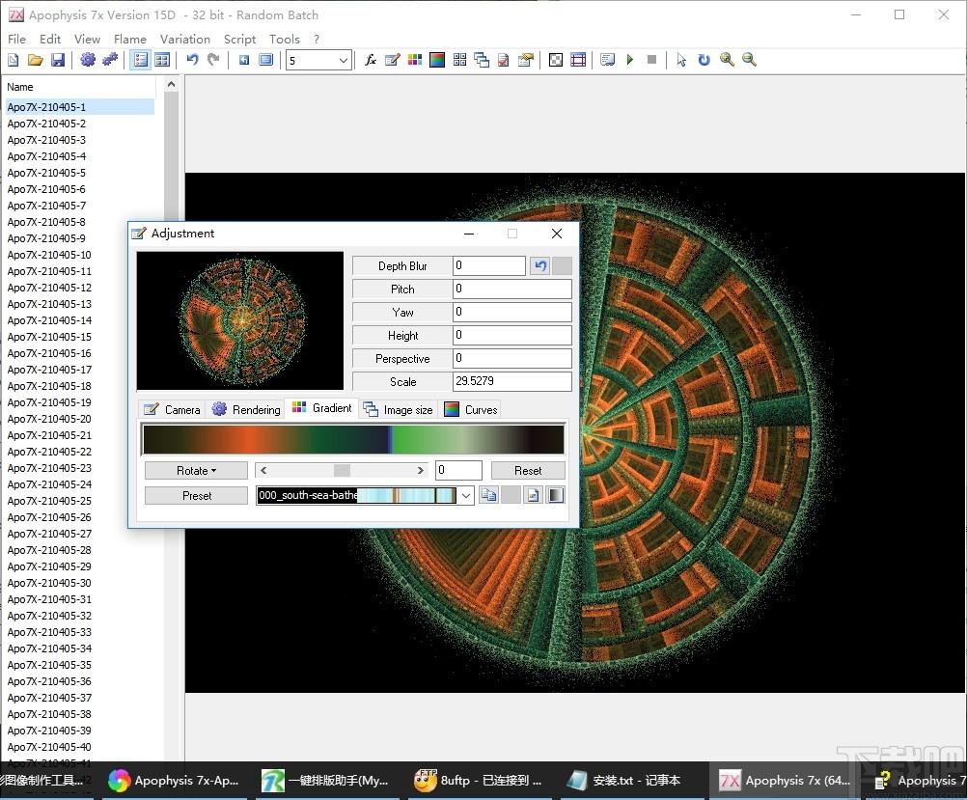Click the gradient file open icon
This screenshot has height=800, width=967.
point(534,495)
